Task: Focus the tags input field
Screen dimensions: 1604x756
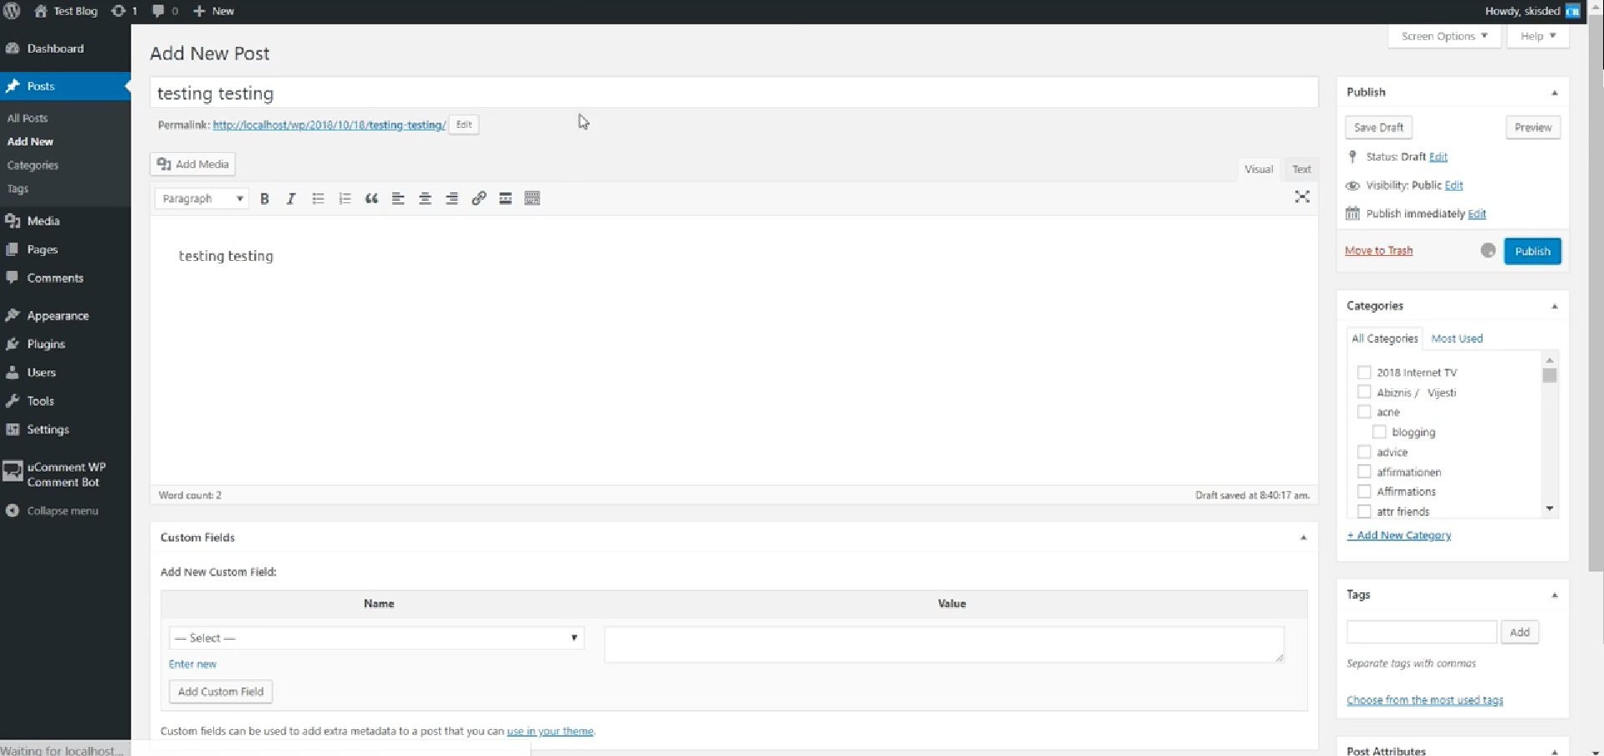Action: click(1421, 632)
